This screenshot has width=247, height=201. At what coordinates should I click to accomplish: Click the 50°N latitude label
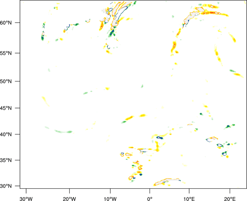(6, 81)
